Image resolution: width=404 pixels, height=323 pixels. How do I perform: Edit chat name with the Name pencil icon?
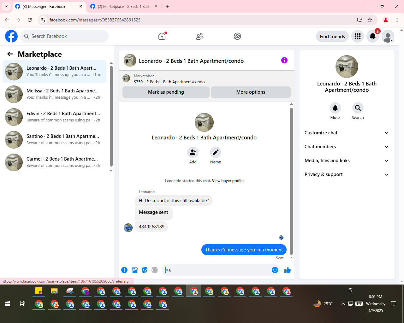point(216,152)
